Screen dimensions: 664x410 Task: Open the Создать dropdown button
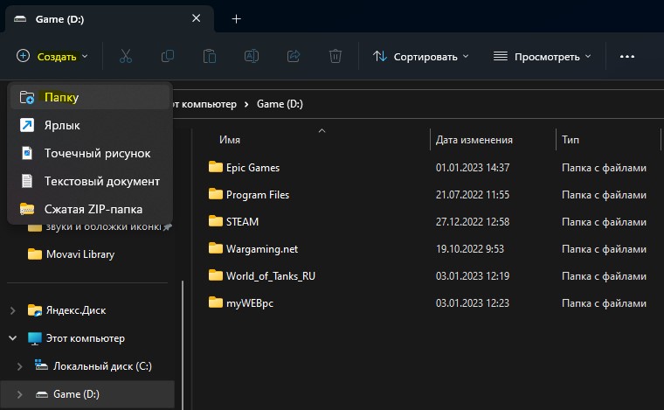coord(52,56)
